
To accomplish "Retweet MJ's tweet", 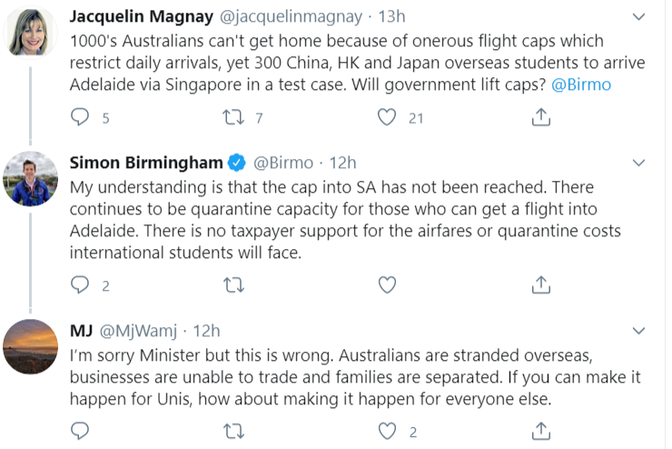I will coord(234,432).
